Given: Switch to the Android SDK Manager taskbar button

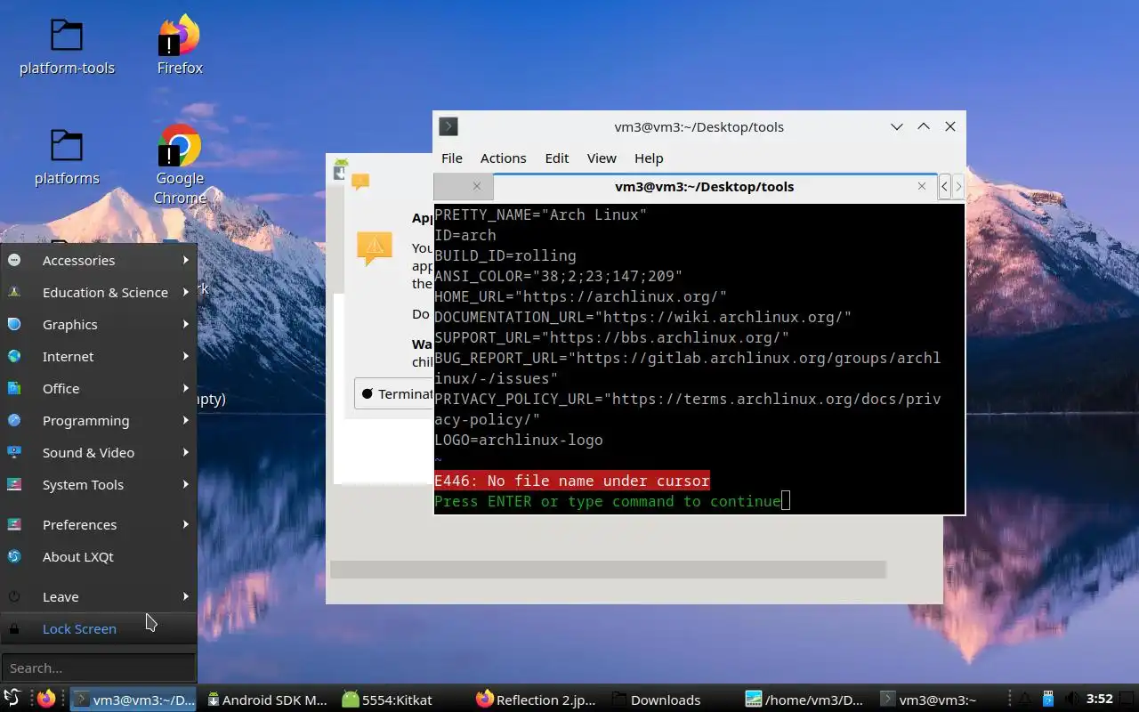Looking at the screenshot, I should [x=267, y=700].
